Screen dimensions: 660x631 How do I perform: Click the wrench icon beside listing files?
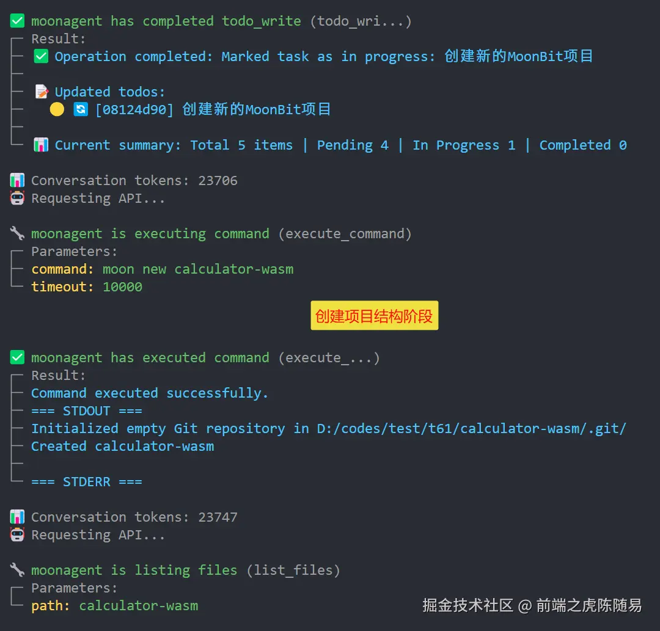(x=17, y=571)
